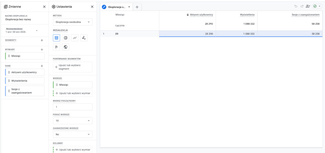The width and height of the screenshot is (325, 153).
Task: Edit the Wiersz początkowy input field
Action: (x=73, y=107)
